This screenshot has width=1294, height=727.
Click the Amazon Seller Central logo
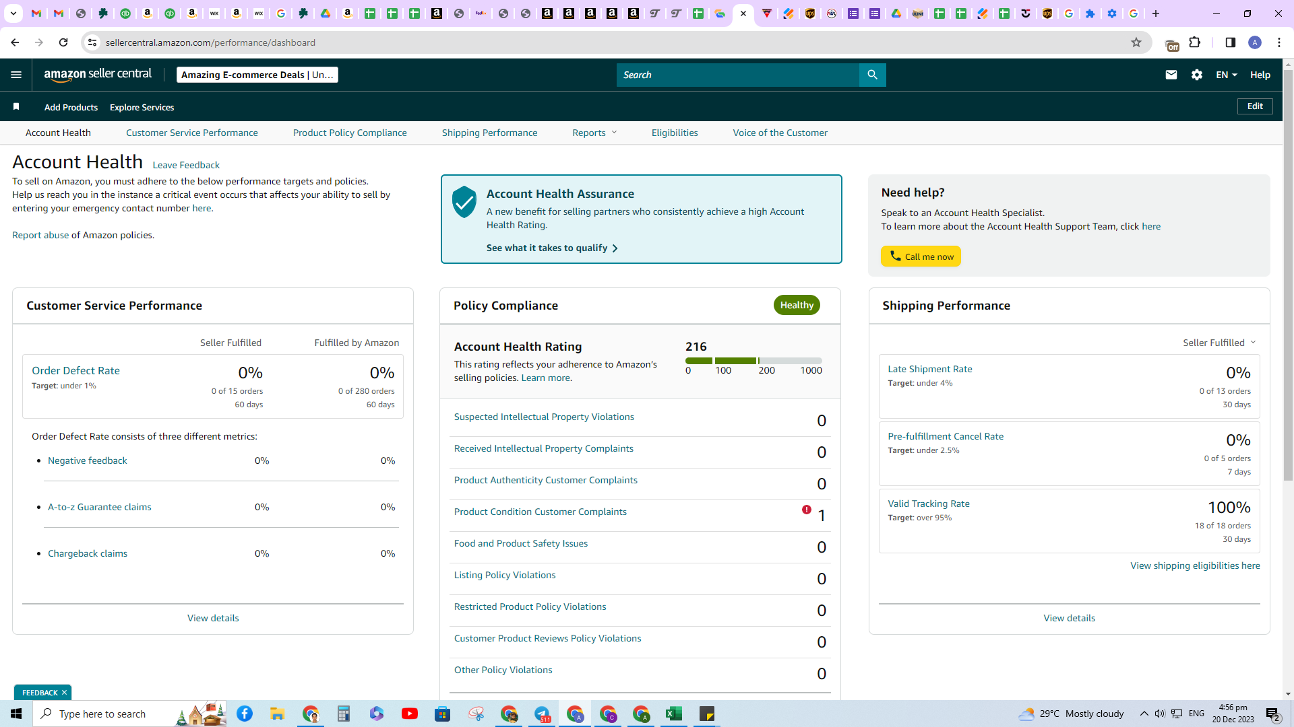98,75
